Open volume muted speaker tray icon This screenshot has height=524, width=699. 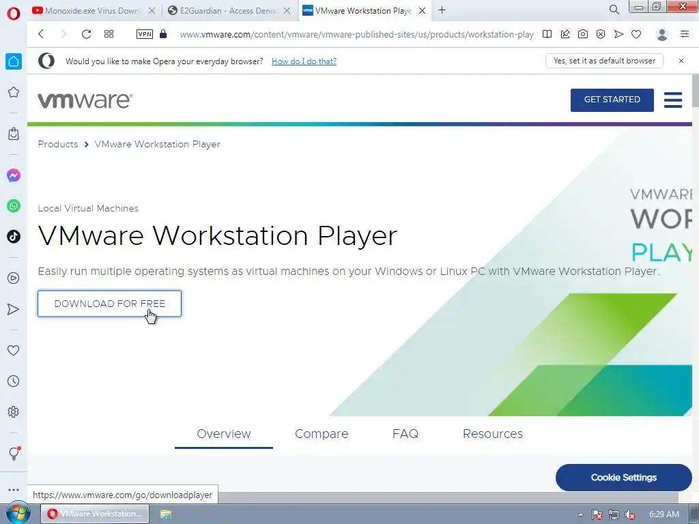[630, 514]
